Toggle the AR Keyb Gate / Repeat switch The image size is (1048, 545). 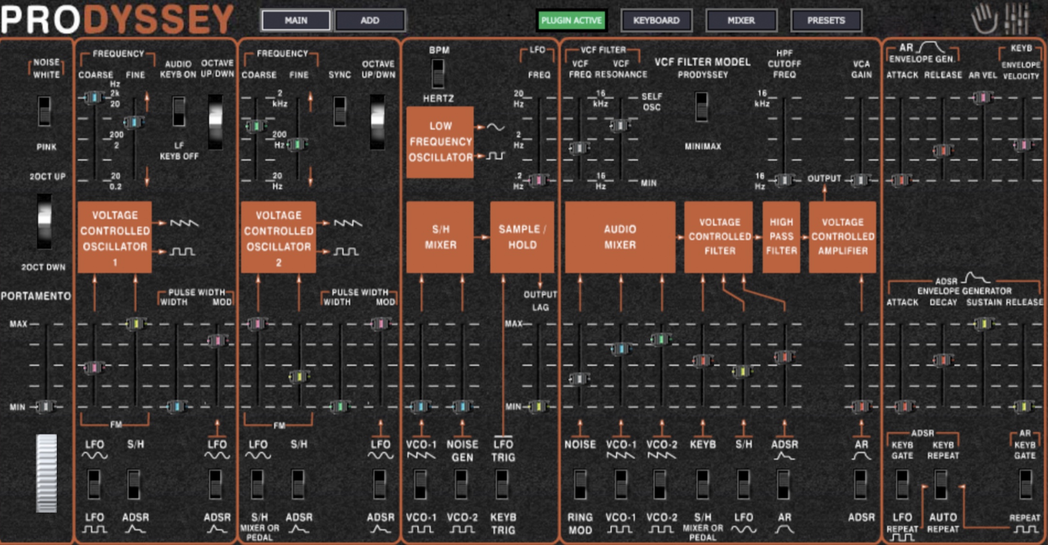point(1025,484)
